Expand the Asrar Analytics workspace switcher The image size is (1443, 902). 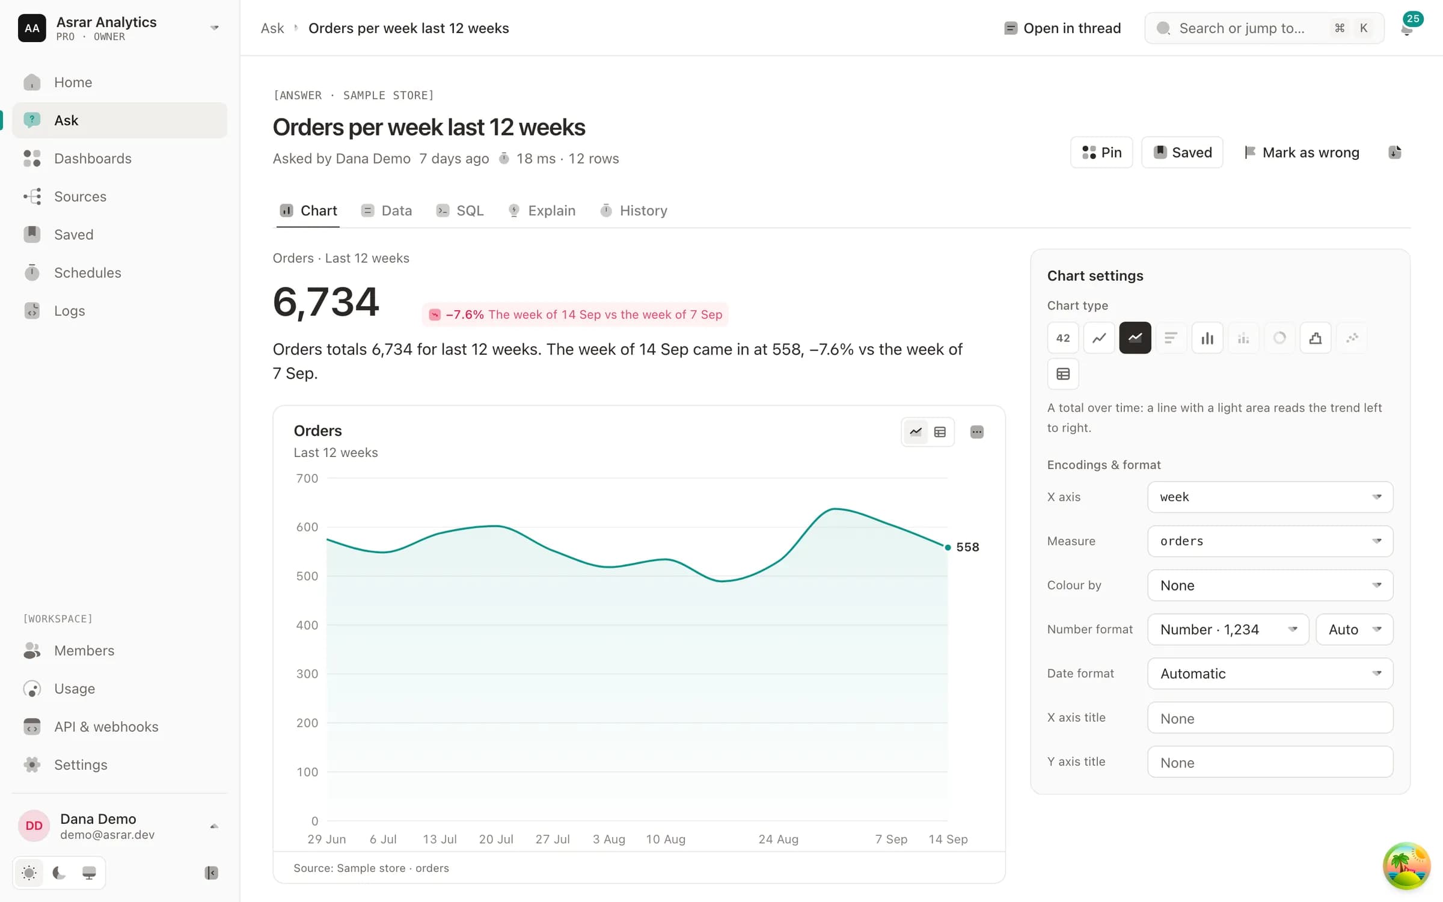[120, 28]
